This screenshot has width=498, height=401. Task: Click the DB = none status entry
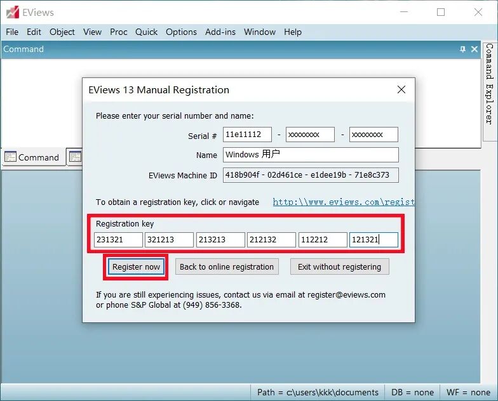point(412,392)
